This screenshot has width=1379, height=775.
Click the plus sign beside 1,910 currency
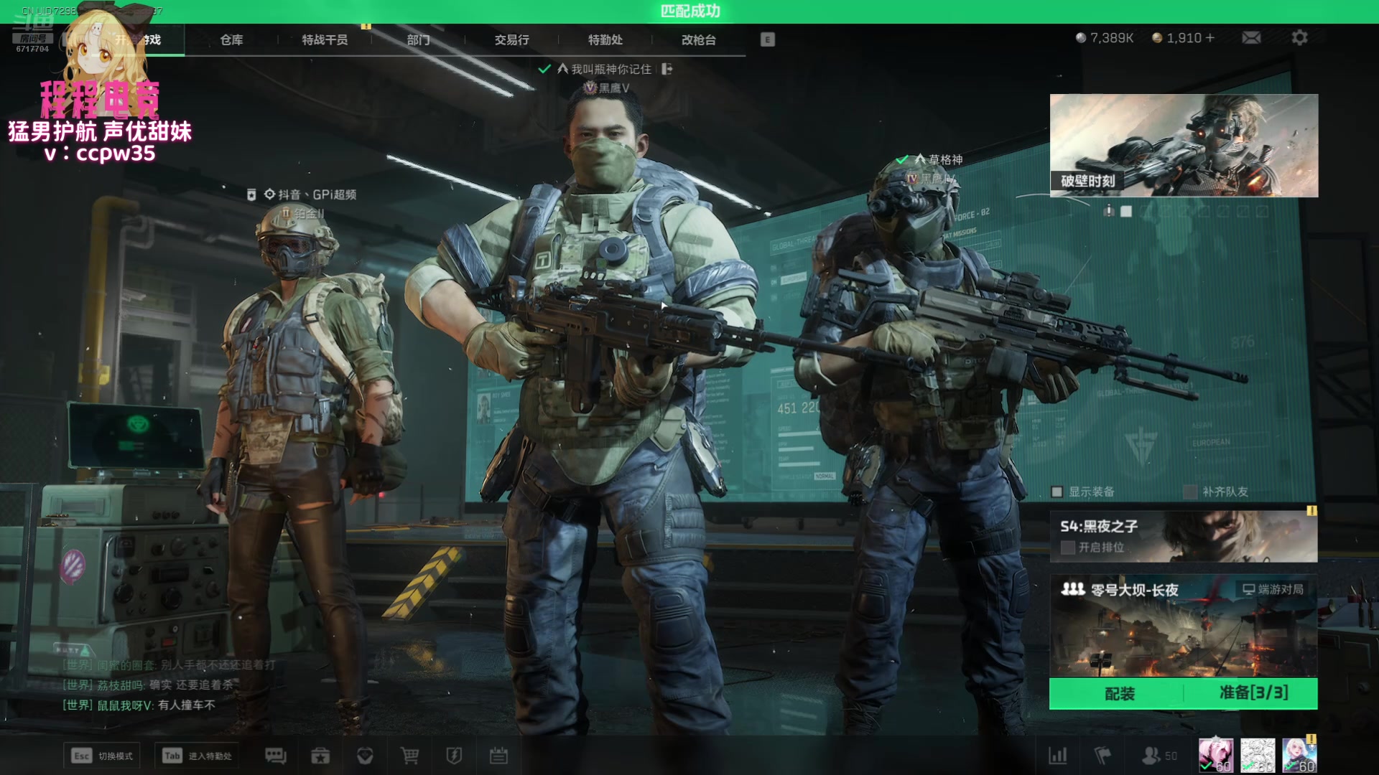1210,37
